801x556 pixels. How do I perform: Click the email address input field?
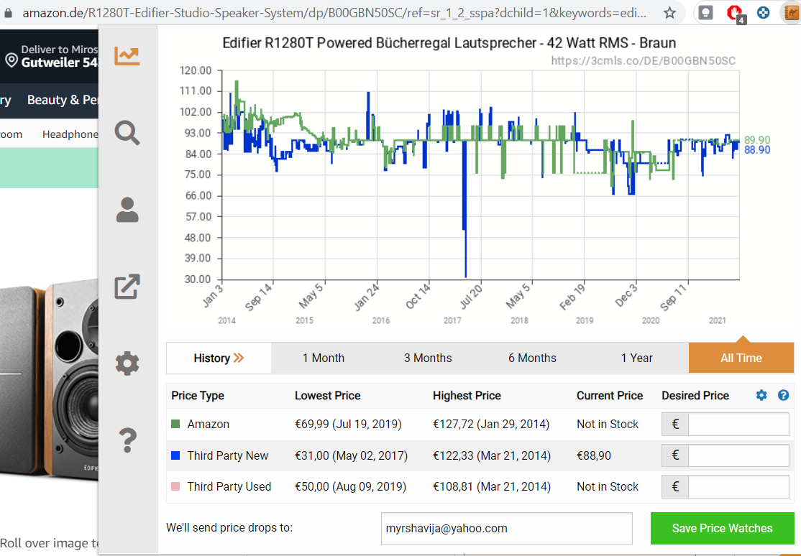click(x=506, y=529)
